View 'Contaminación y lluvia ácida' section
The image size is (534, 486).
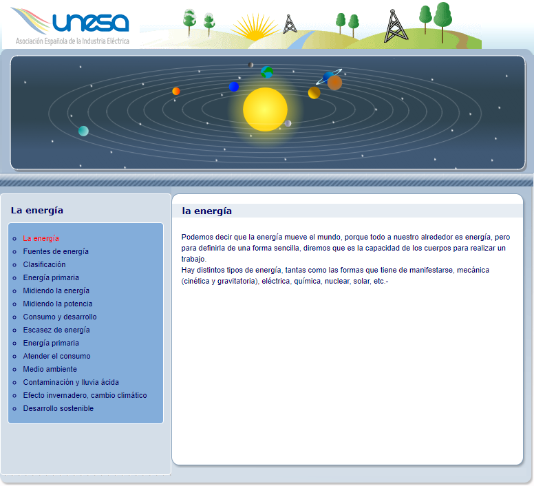point(71,382)
